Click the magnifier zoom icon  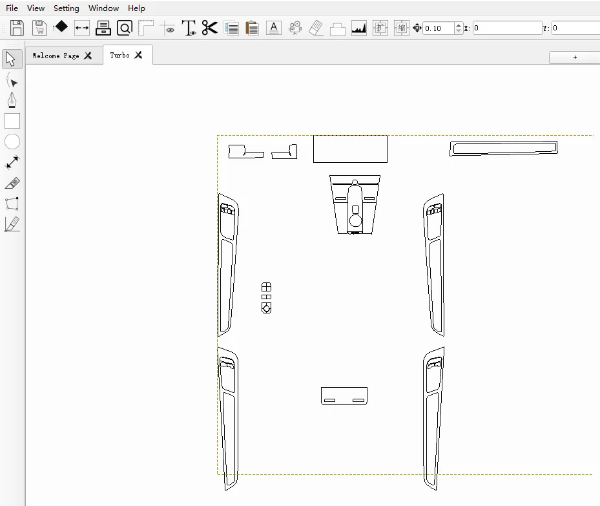tap(125, 28)
